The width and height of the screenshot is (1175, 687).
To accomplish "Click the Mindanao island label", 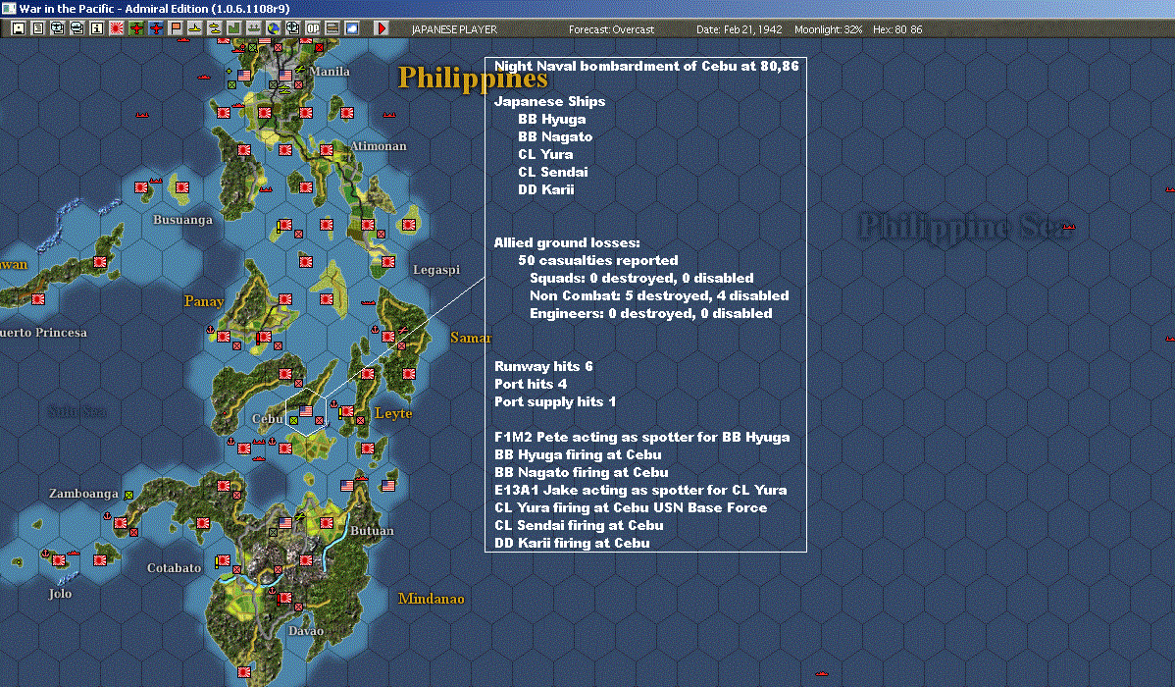I will [x=431, y=599].
